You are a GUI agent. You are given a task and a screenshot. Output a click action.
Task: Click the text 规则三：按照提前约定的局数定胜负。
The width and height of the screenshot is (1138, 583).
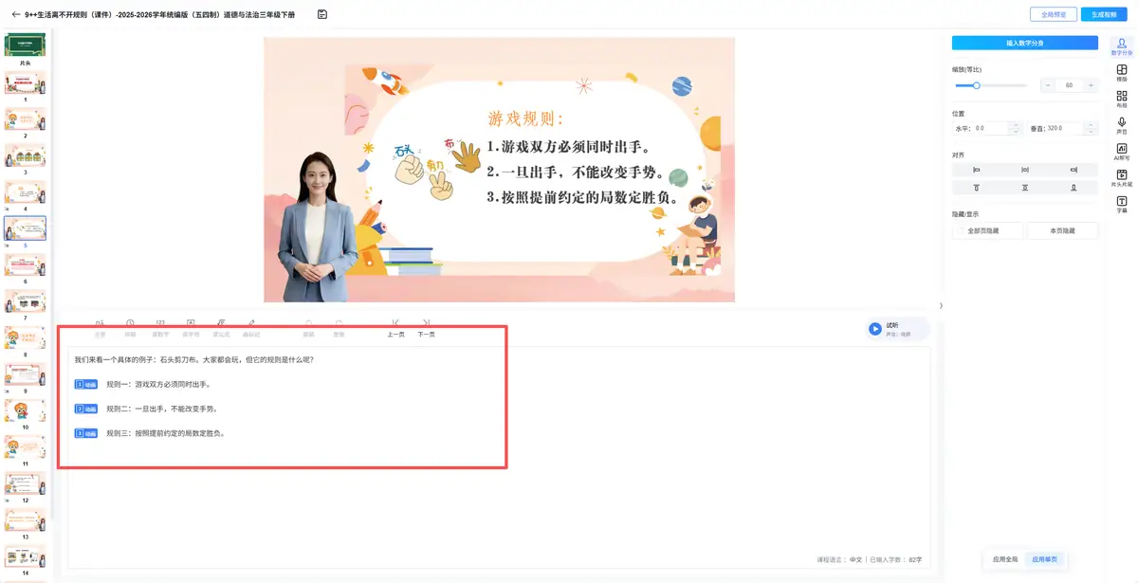tap(166, 433)
